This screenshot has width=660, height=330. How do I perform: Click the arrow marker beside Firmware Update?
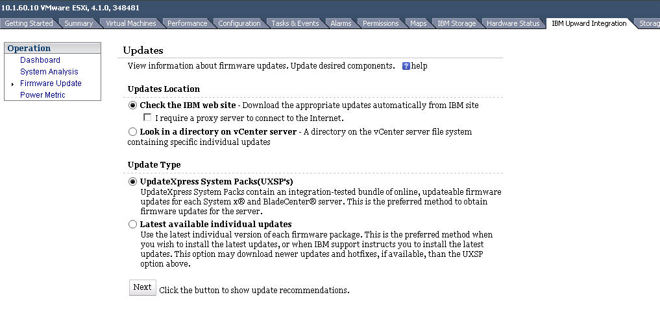coord(13,84)
